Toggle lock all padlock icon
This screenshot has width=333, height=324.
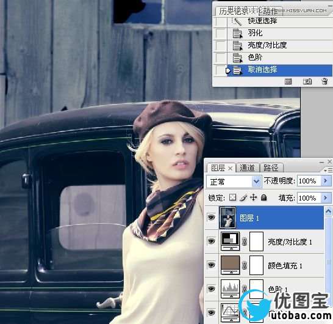(x=263, y=197)
